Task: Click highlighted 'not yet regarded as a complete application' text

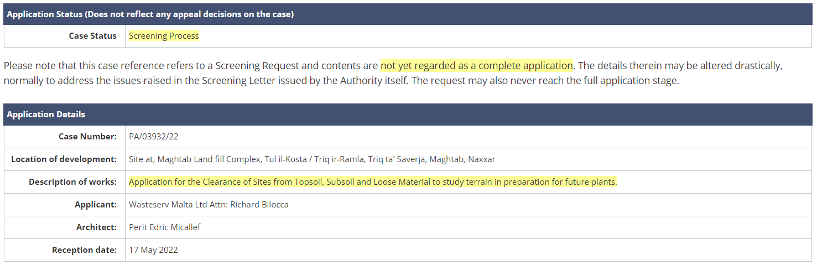Action: (476, 66)
